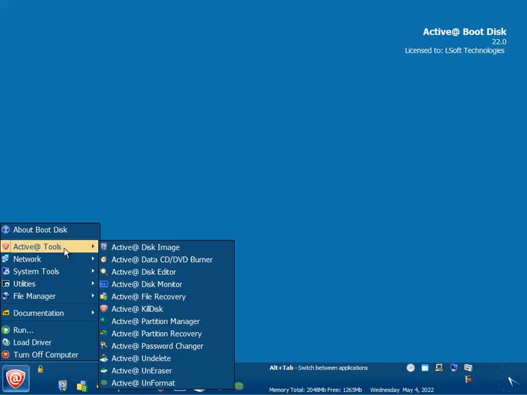
Task: Click the 'Alt+Tab - Switch between applications' hint
Action: (x=318, y=368)
